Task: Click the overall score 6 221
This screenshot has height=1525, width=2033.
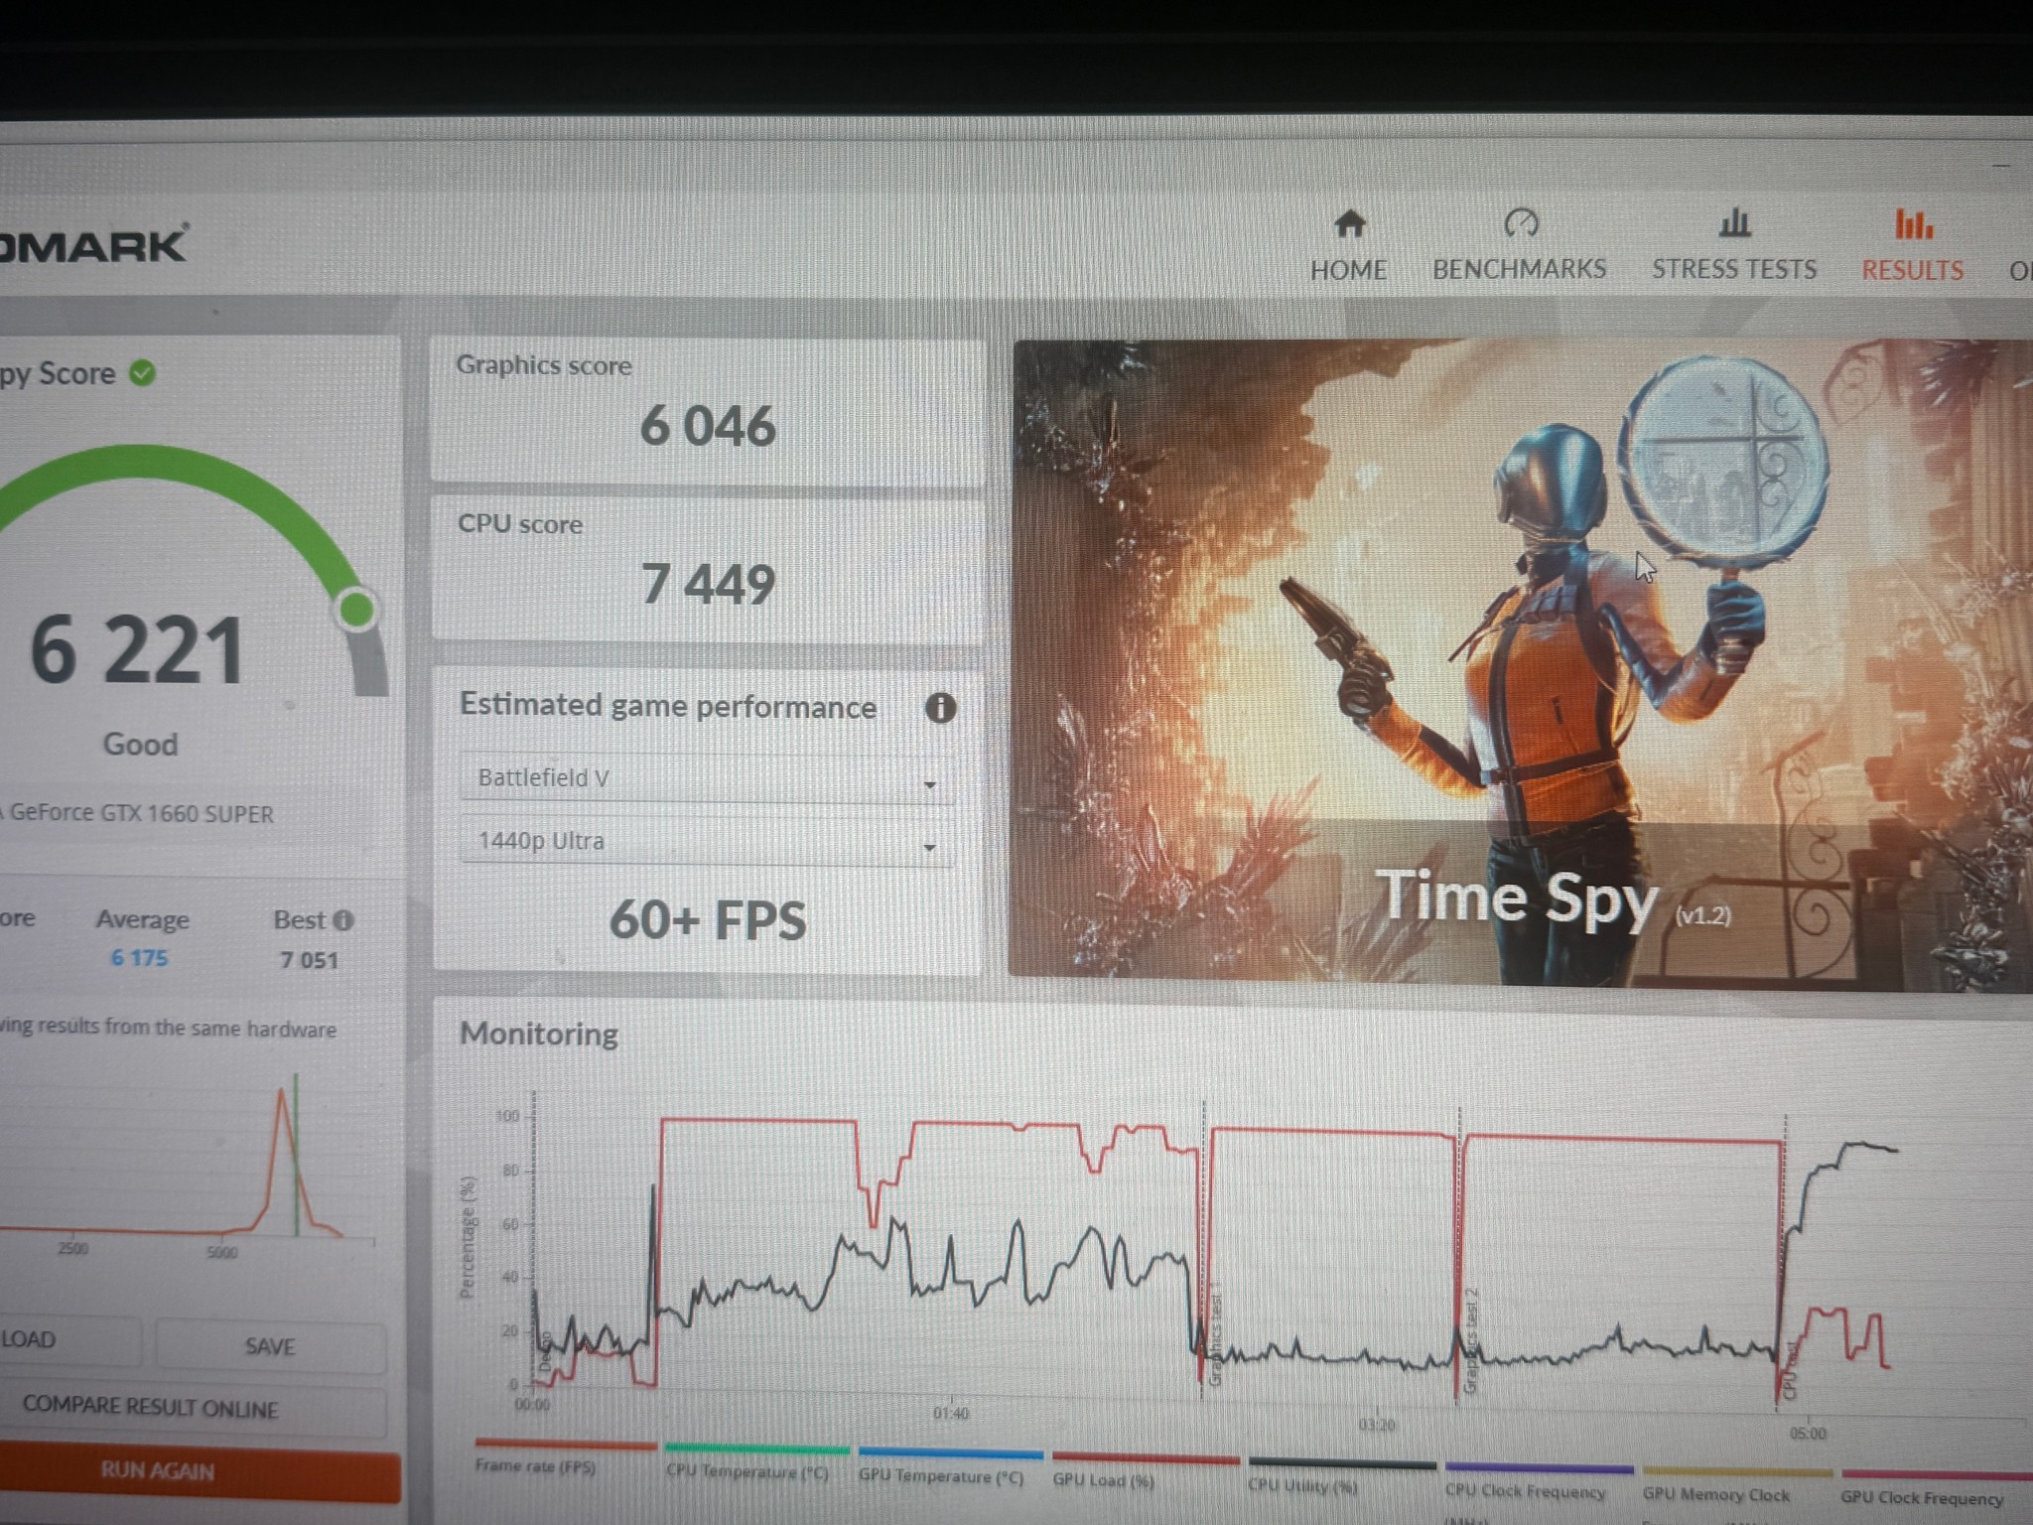Action: [137, 650]
